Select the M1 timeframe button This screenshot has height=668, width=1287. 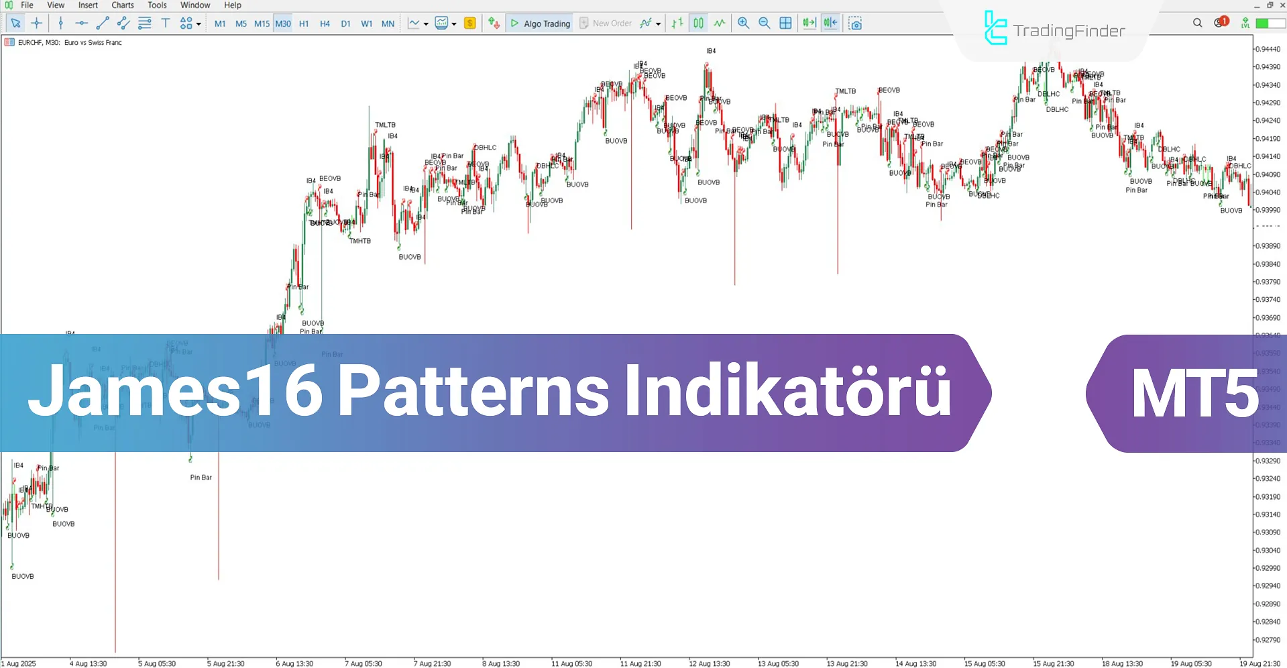(x=220, y=23)
